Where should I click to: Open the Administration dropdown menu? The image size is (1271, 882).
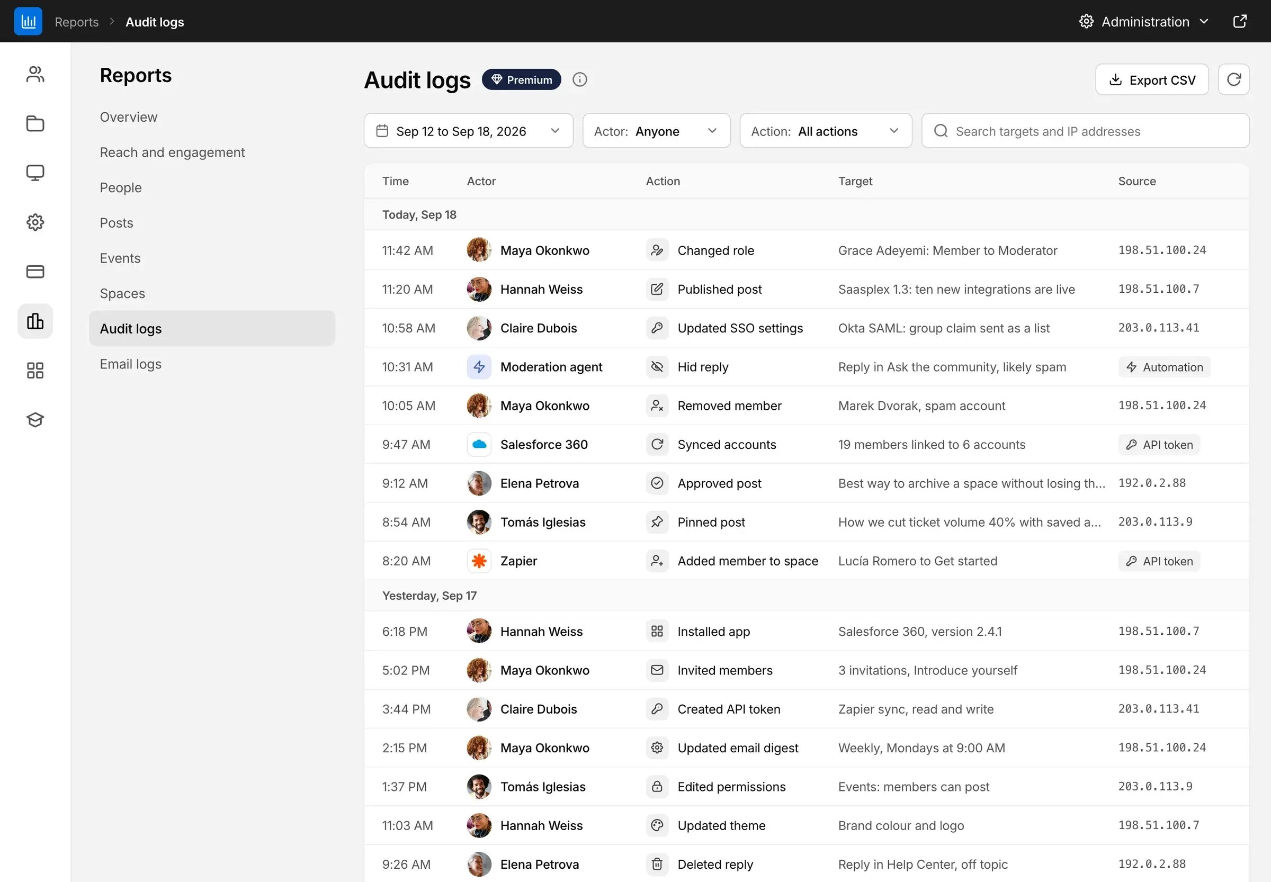tap(1144, 22)
